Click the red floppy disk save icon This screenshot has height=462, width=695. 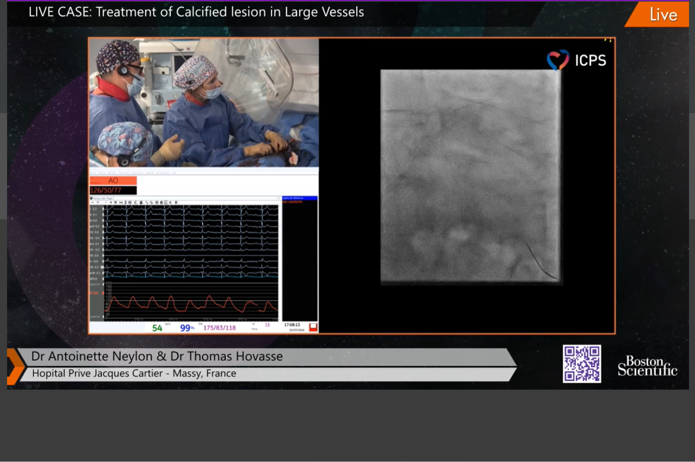point(313,327)
